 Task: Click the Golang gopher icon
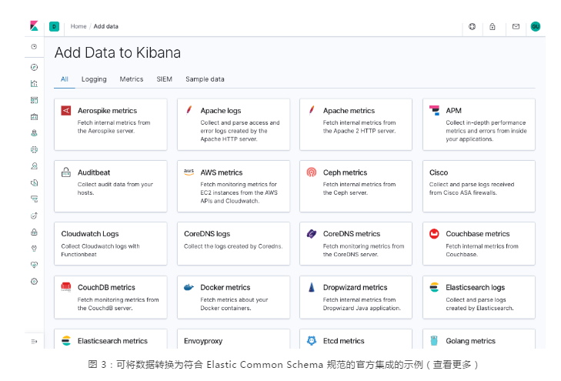click(434, 340)
